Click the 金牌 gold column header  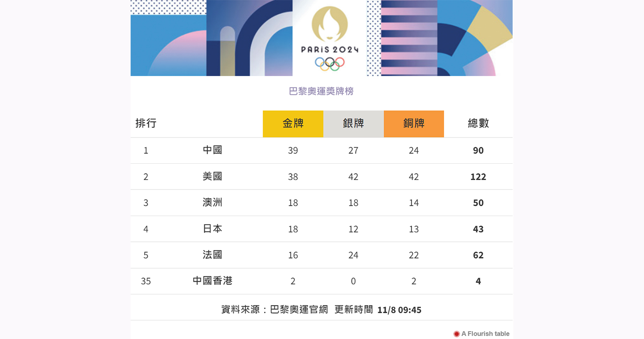point(293,124)
